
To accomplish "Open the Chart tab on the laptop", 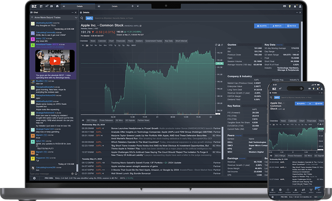I will [111, 41].
